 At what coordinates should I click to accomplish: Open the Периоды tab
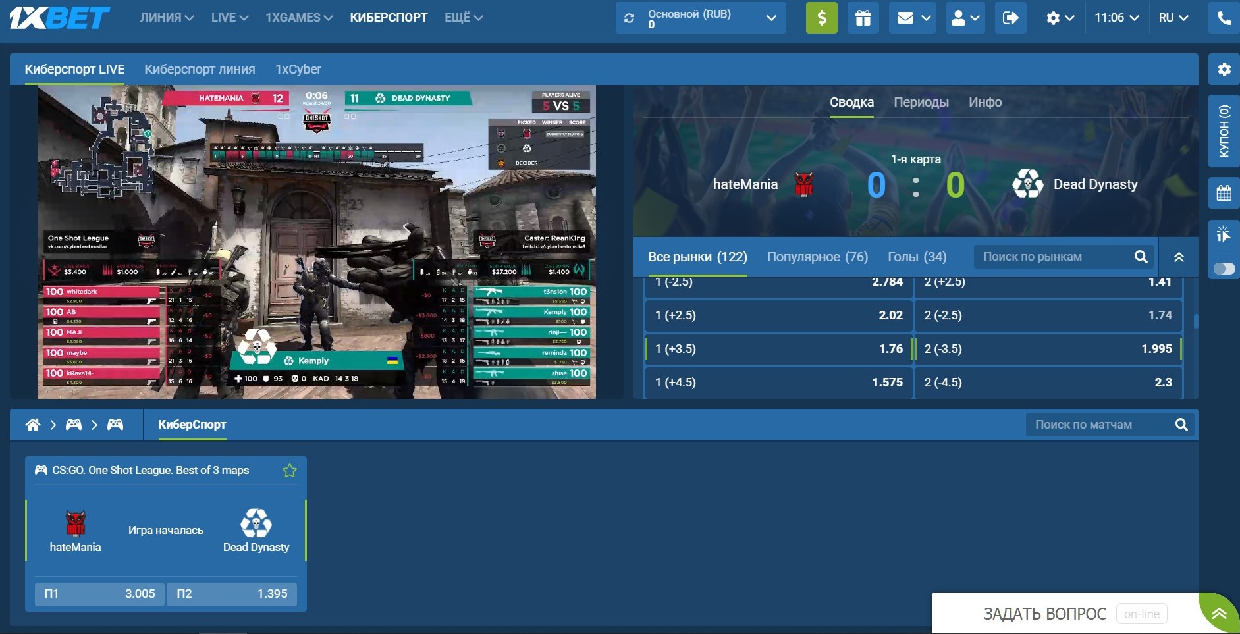pyautogui.click(x=921, y=102)
